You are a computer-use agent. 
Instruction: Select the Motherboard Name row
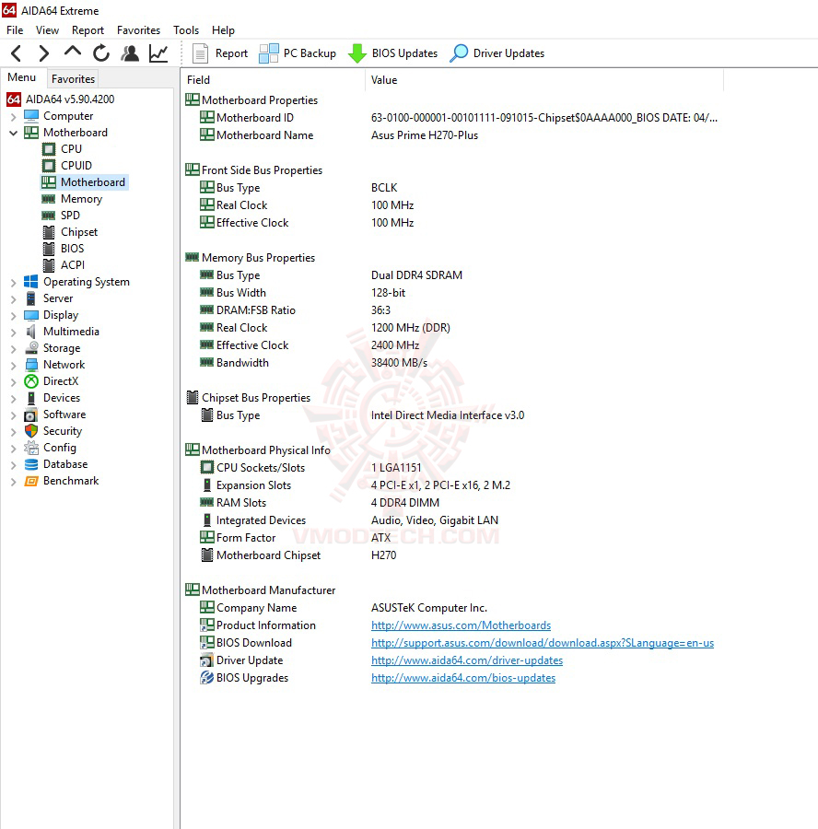455,135
